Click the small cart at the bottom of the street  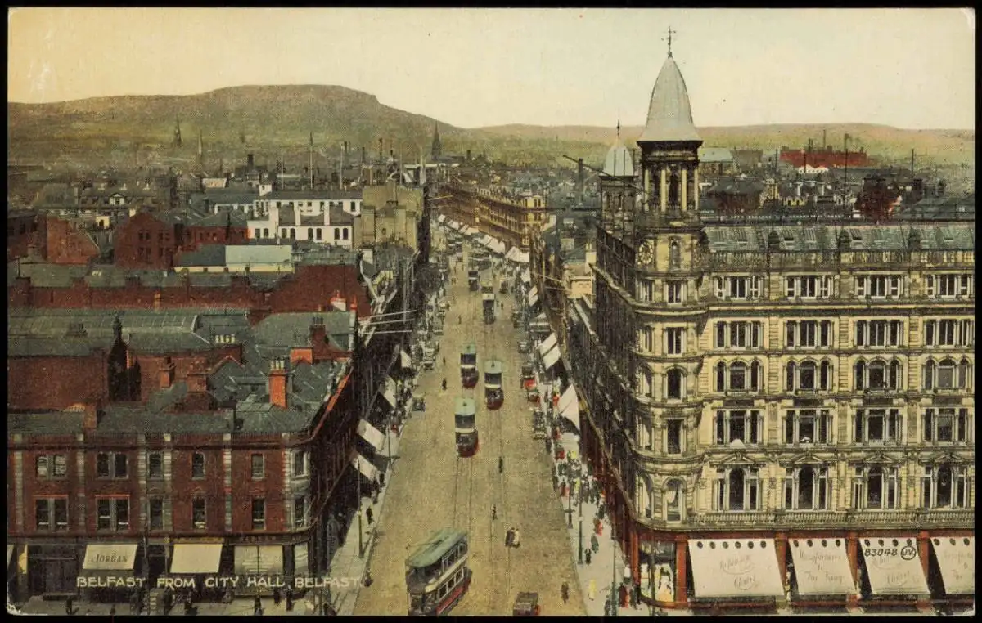point(525,604)
